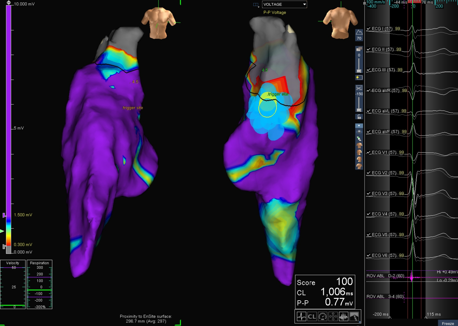Click the left torso orientation model
Viewport: 458px width, 326px height.
click(158, 23)
